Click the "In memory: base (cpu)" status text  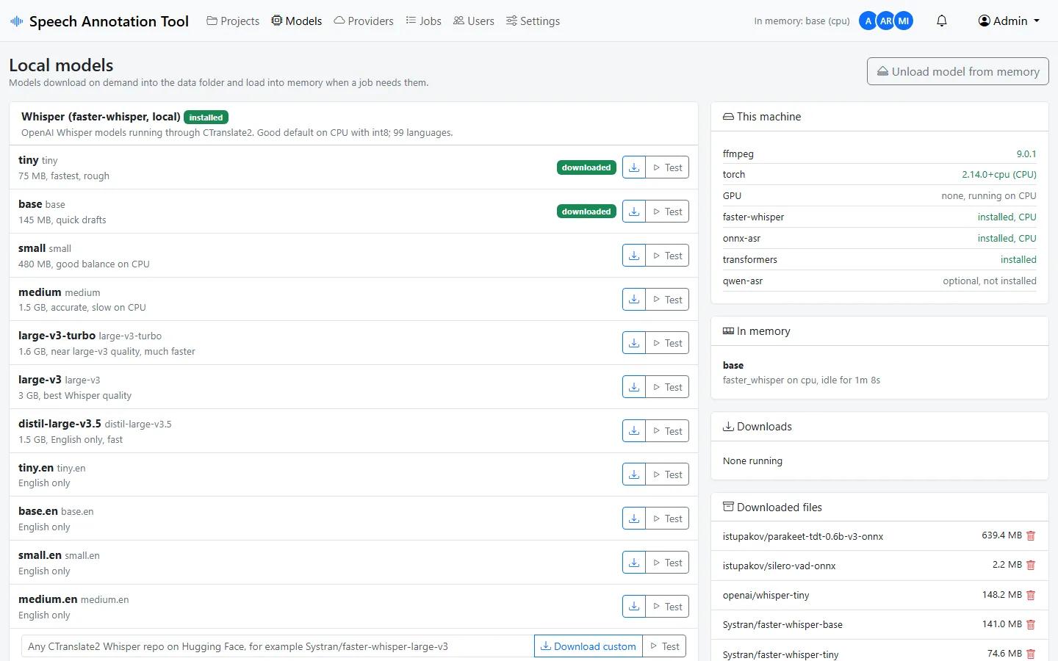[802, 21]
